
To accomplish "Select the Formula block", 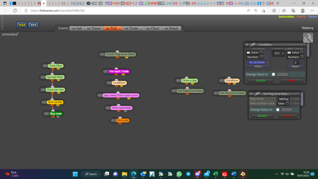I will pos(123,120).
